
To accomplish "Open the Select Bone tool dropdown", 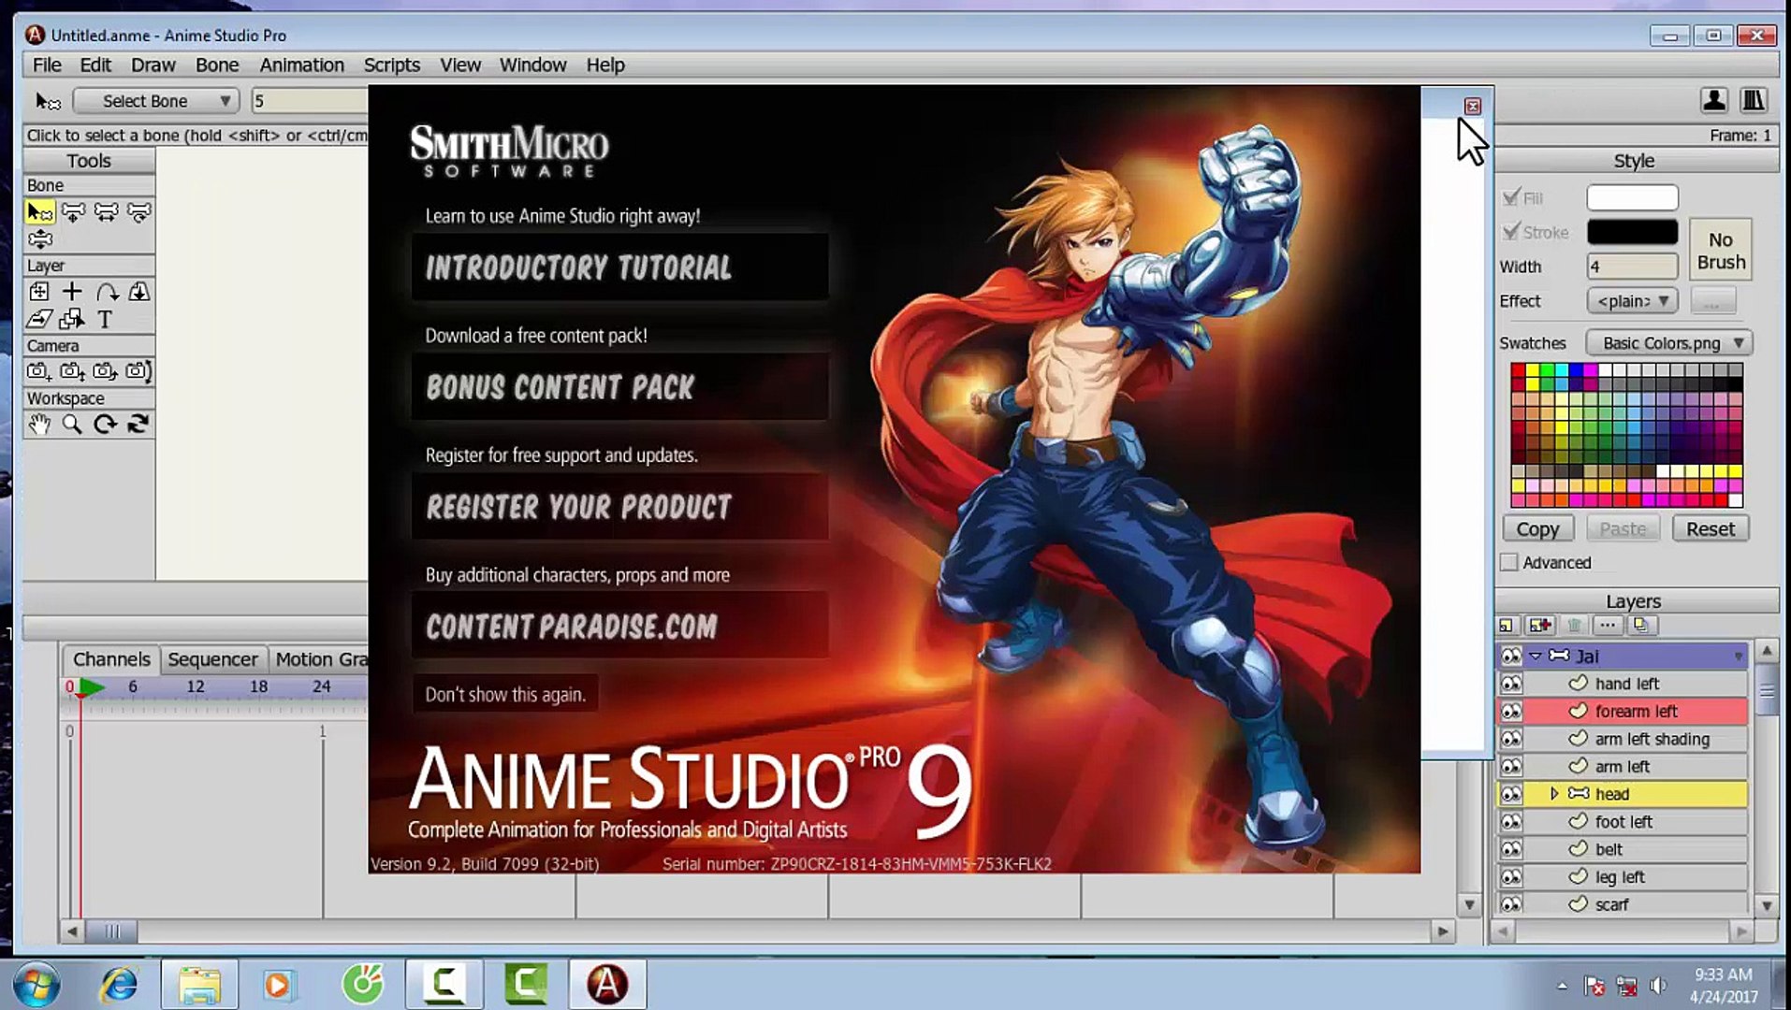I will pyautogui.click(x=155, y=101).
